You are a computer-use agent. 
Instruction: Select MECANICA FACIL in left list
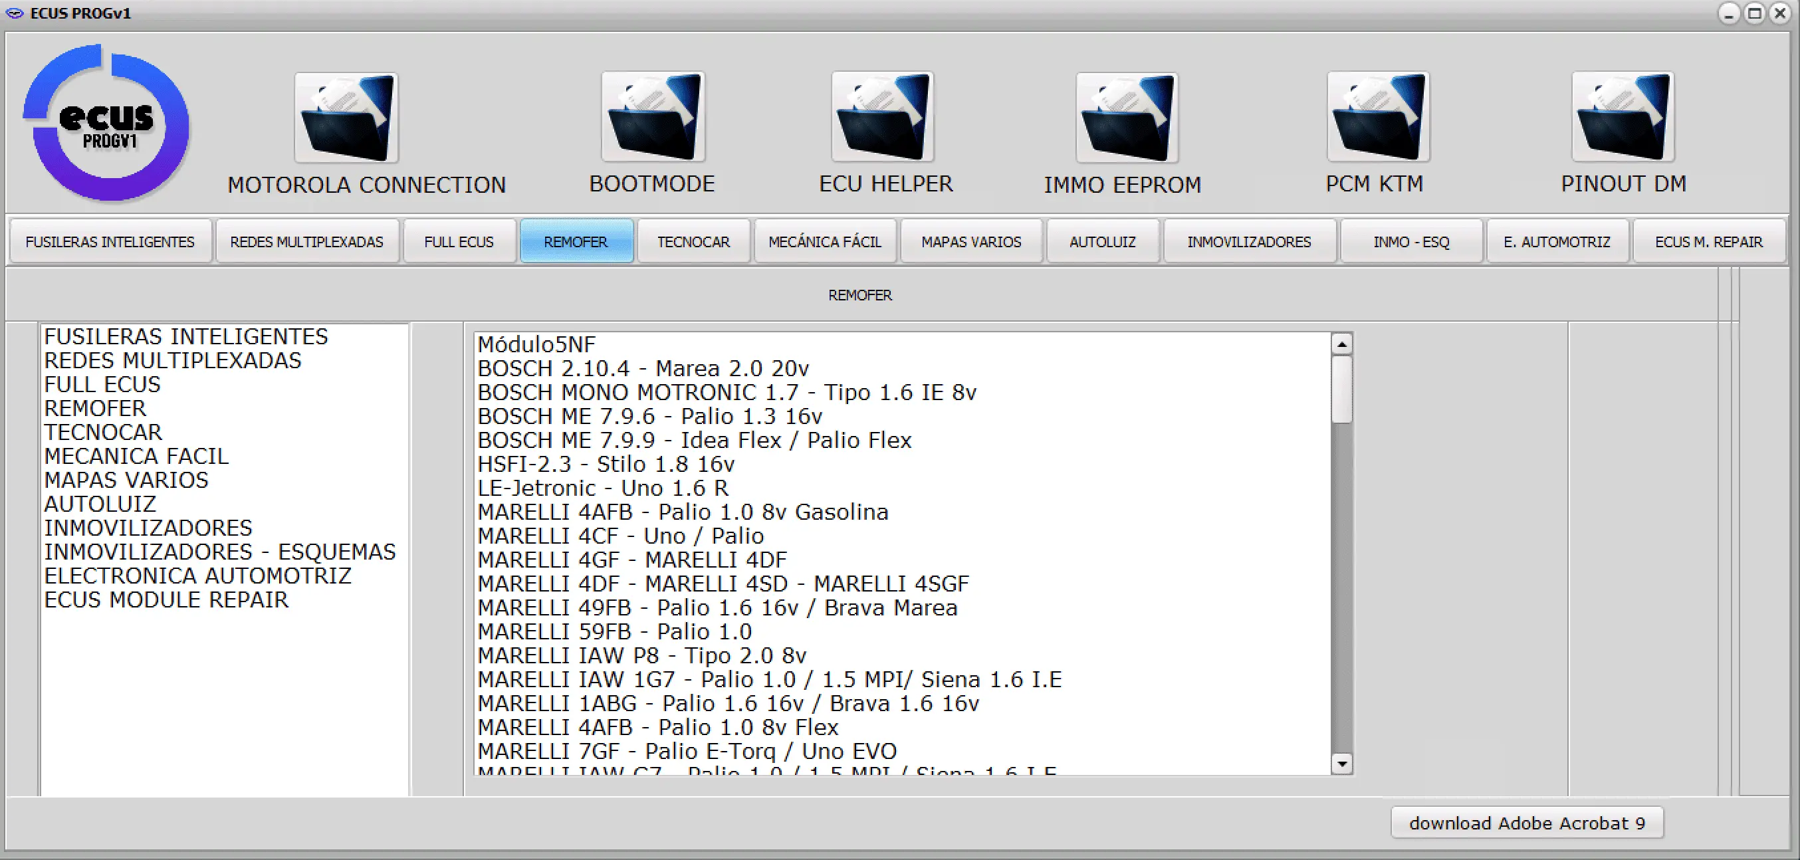click(136, 456)
